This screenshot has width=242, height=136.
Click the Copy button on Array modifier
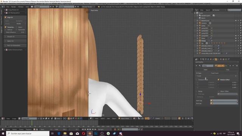click(x=228, y=70)
